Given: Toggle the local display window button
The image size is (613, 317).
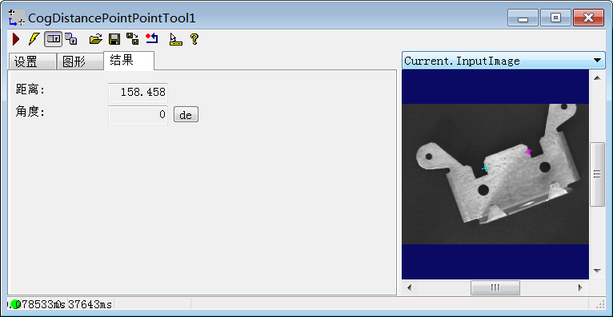Looking at the screenshot, I should click(x=53, y=39).
